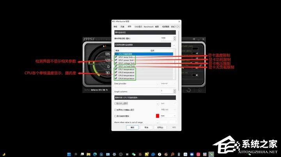Open the Windows Start menu
The height and width of the screenshot is (157, 281).
[69, 154]
